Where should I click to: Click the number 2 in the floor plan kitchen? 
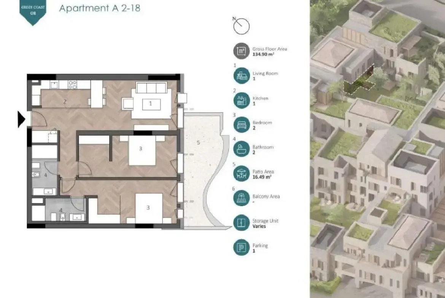65,101
